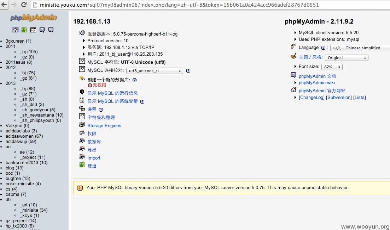Image resolution: width=390 pixels, height=230 pixels.
Task: Open the phpMyAdmin documentation icon in the sidebar
Action: click(x=42, y=30)
